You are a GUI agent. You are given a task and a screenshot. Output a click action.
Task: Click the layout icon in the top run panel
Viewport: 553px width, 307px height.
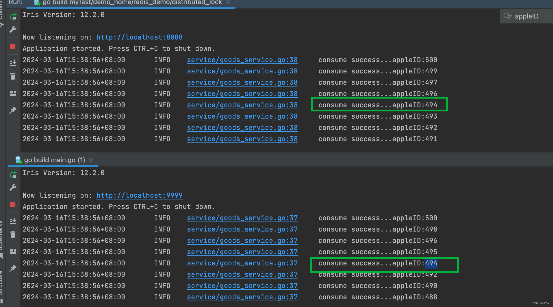[x=13, y=93]
